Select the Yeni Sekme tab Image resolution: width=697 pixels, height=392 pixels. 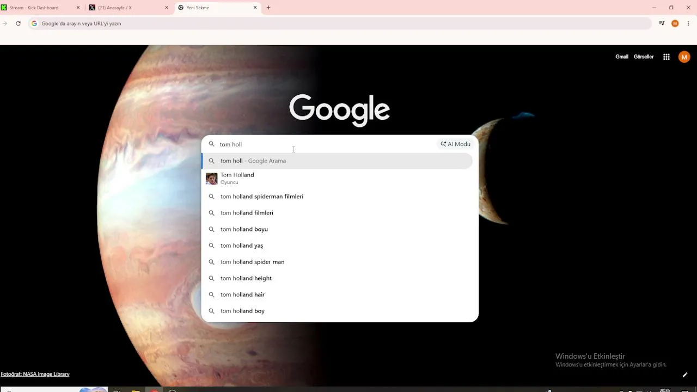218,8
